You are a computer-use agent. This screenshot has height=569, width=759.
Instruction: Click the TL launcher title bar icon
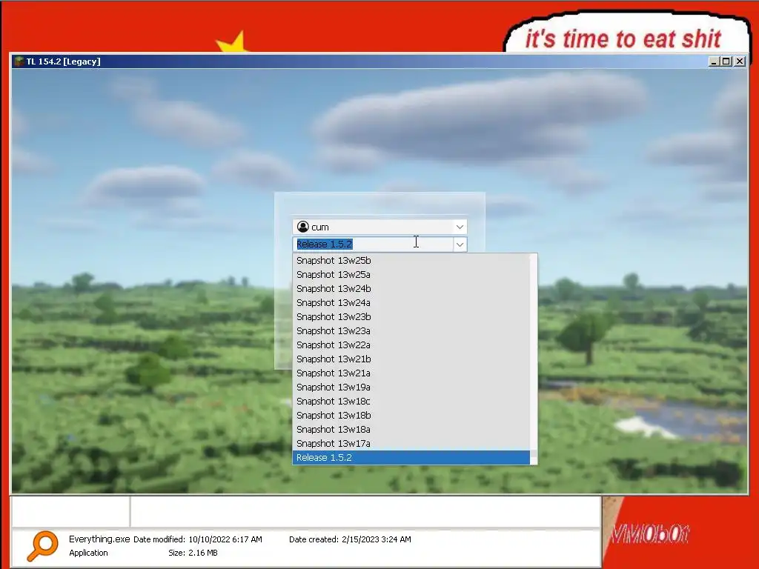click(19, 61)
